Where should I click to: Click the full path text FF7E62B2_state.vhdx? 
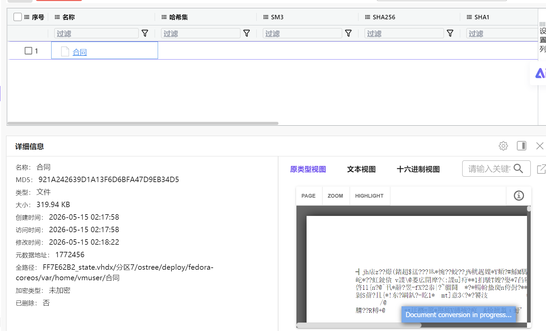tap(78, 267)
